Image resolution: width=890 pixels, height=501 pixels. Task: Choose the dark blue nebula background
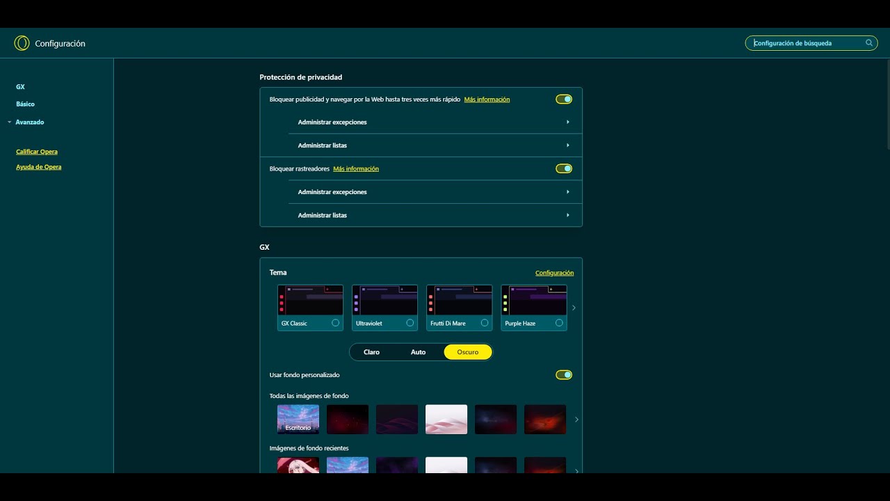[x=496, y=420]
